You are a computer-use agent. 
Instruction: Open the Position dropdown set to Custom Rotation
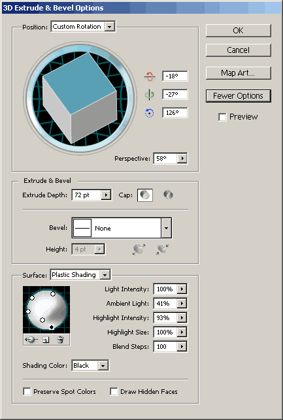tap(83, 27)
